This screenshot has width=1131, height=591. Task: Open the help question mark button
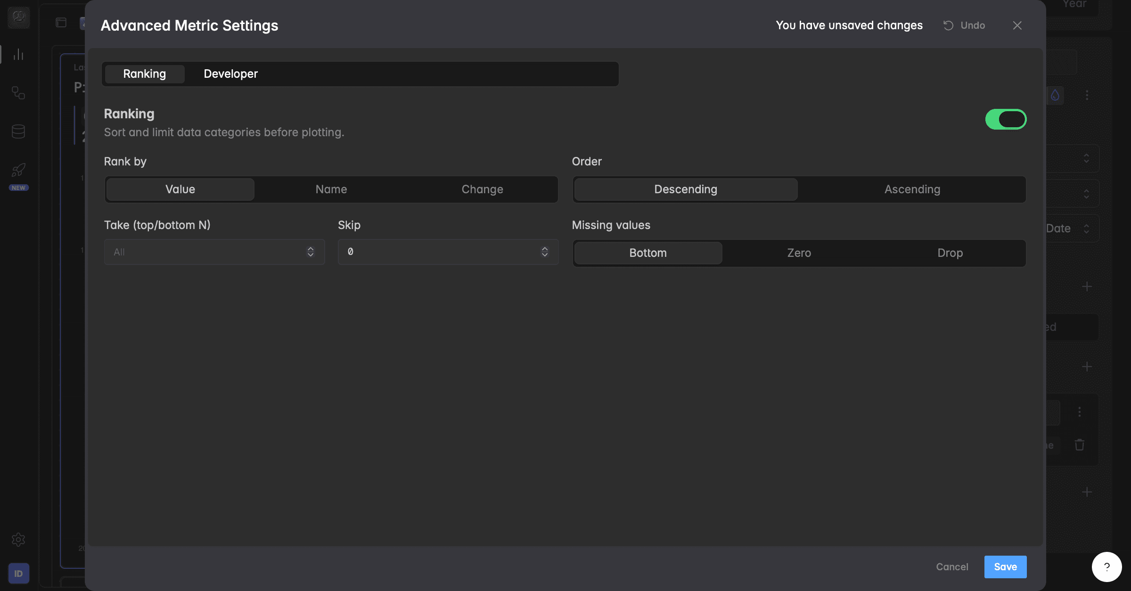click(1106, 567)
